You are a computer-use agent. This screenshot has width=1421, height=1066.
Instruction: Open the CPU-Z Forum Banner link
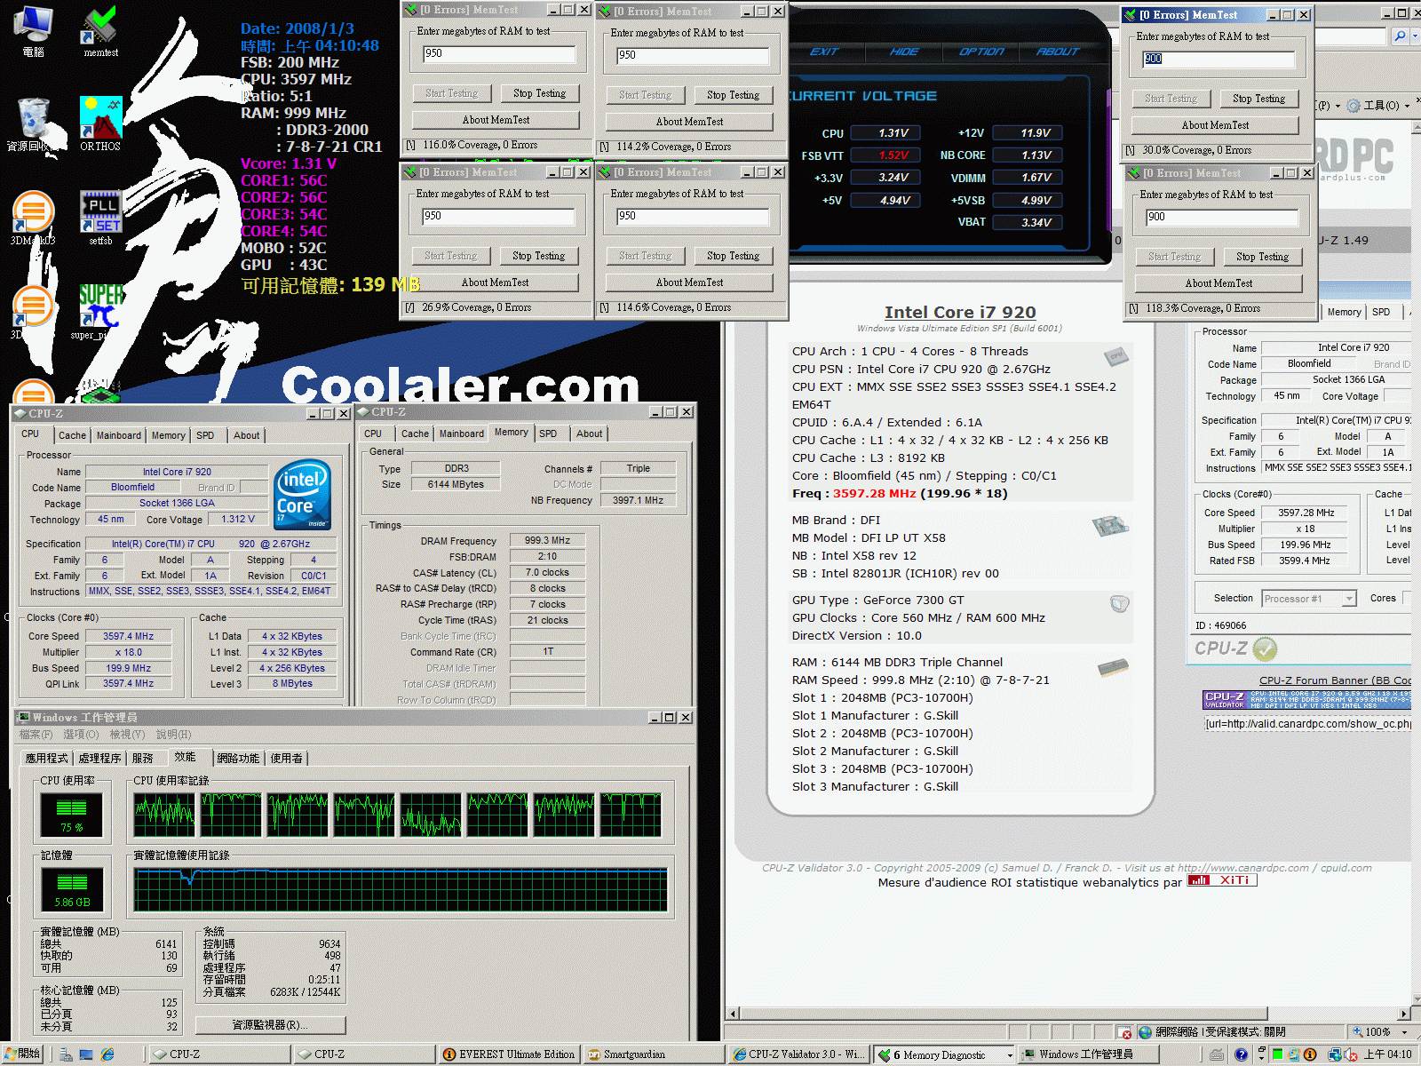(x=1335, y=680)
